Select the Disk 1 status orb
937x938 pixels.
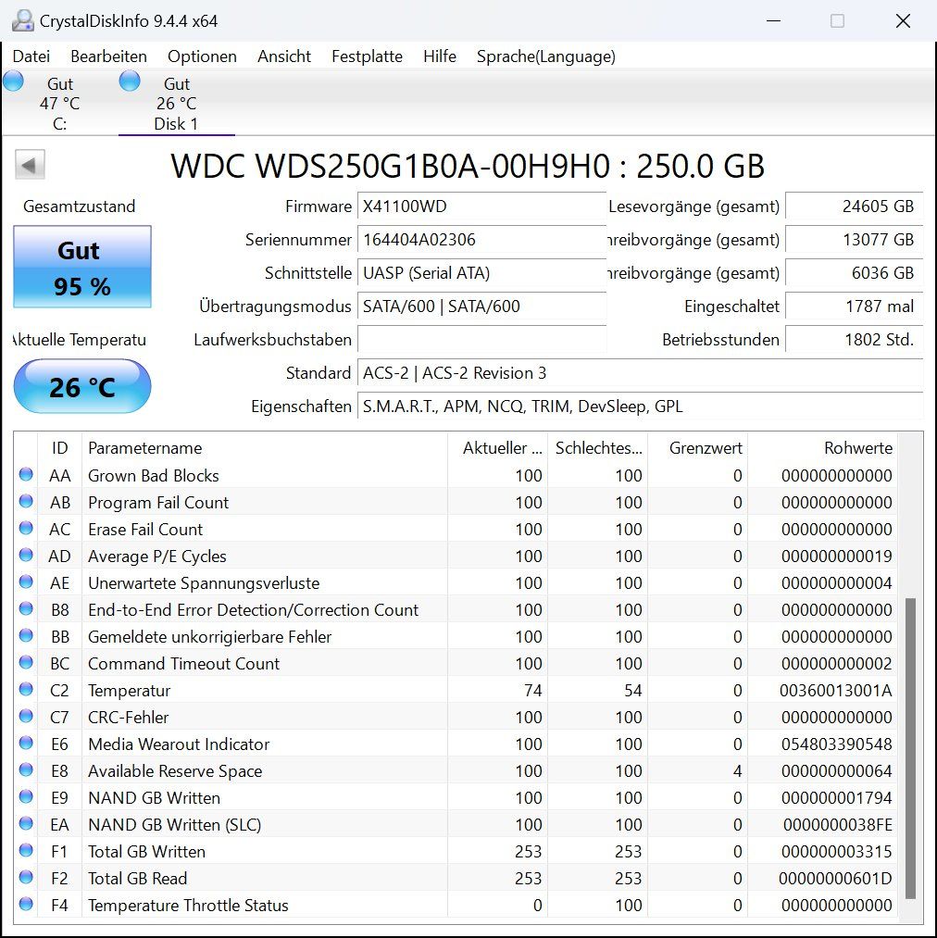tap(130, 81)
